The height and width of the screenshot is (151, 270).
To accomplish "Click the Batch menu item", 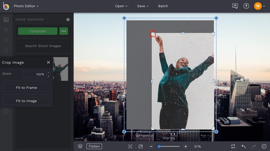I will coord(163,6).
